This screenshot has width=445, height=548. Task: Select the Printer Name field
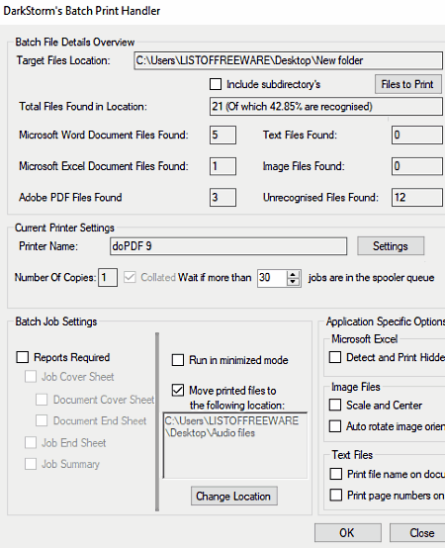pyautogui.click(x=228, y=246)
